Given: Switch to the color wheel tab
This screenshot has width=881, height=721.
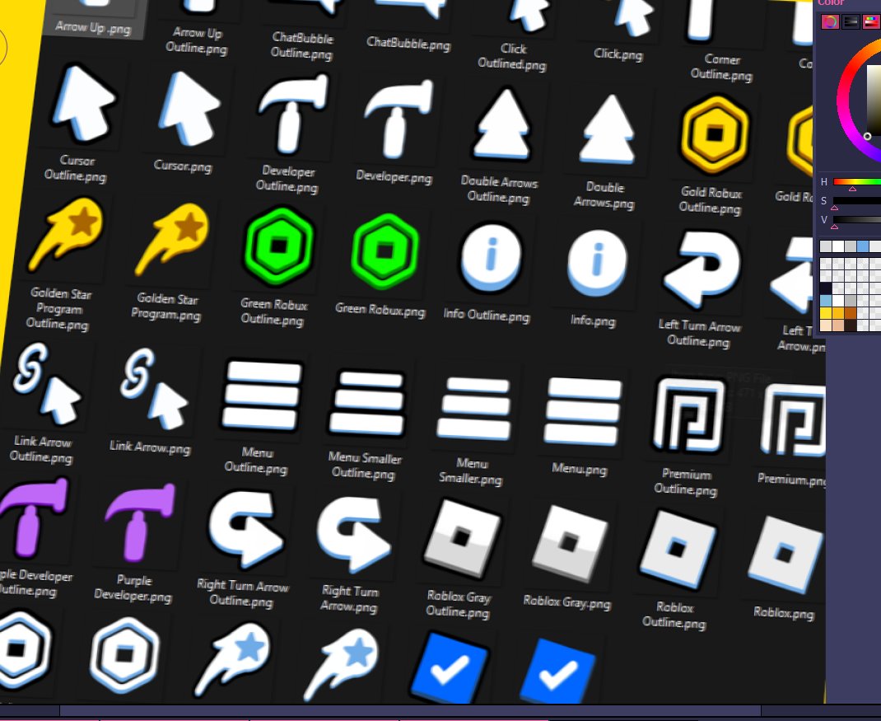Looking at the screenshot, I should coord(830,22).
